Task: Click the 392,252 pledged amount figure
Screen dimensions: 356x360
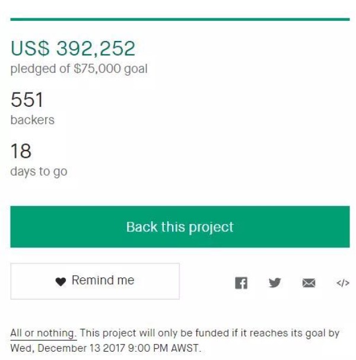Action: [96, 48]
